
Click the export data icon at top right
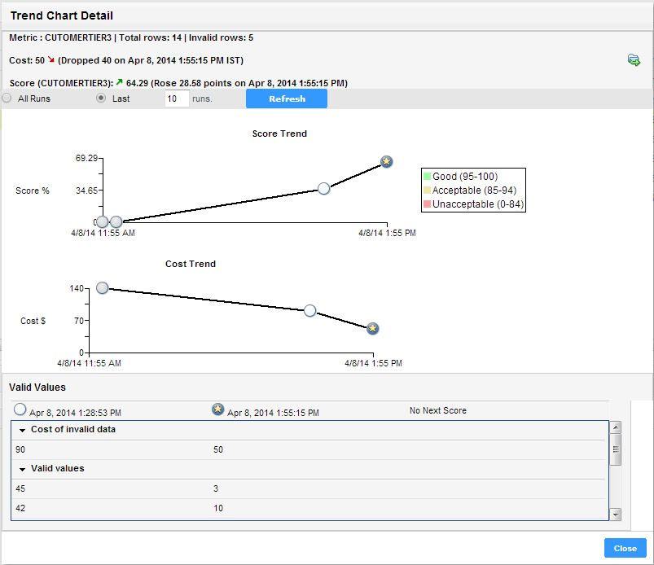634,59
